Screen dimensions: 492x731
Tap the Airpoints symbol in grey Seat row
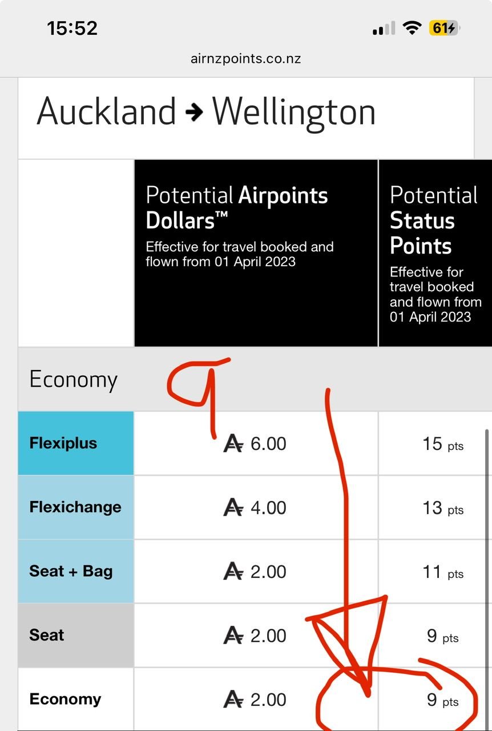[x=233, y=636]
